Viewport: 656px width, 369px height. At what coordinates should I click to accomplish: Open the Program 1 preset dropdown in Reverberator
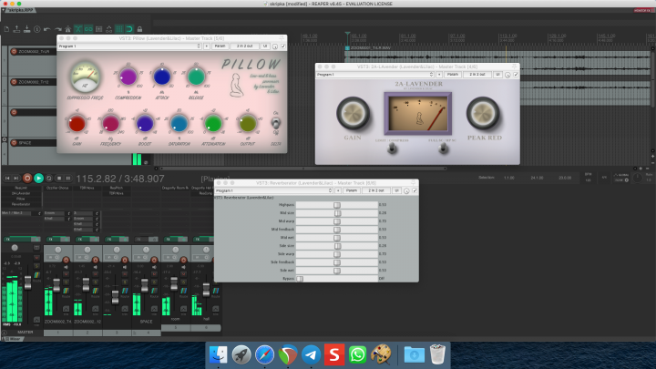(x=274, y=190)
